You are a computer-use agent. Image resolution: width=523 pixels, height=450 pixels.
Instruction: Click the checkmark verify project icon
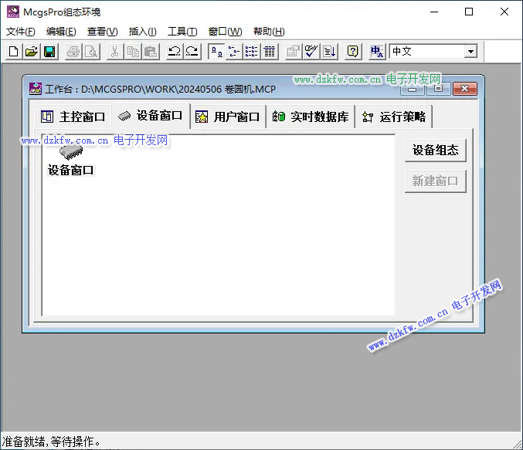pyautogui.click(x=311, y=52)
